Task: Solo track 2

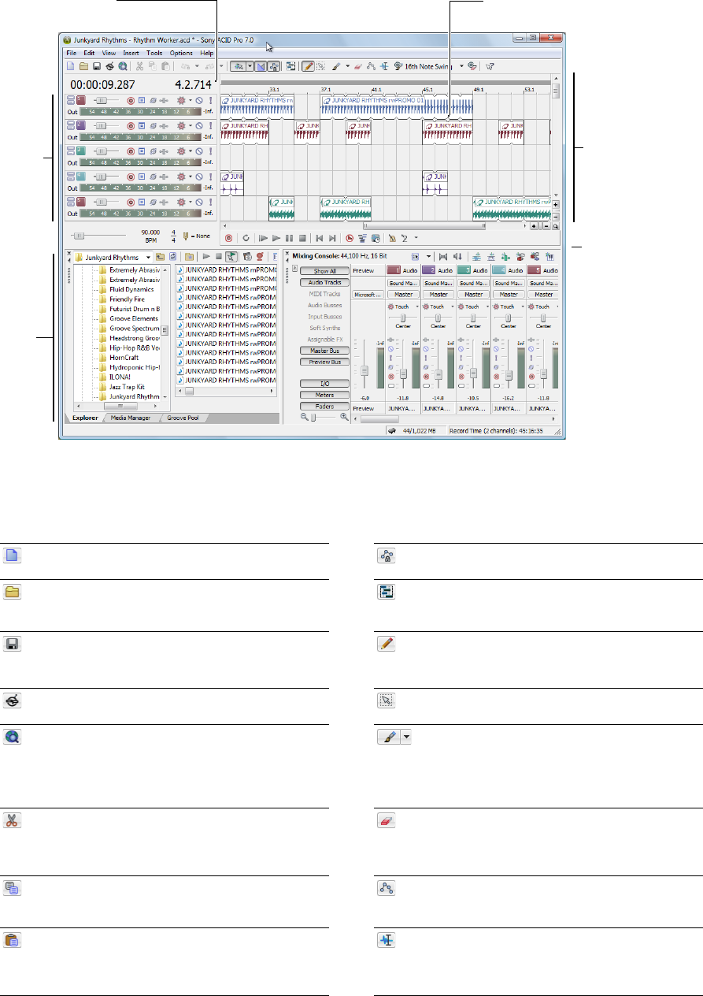Action: [x=210, y=125]
